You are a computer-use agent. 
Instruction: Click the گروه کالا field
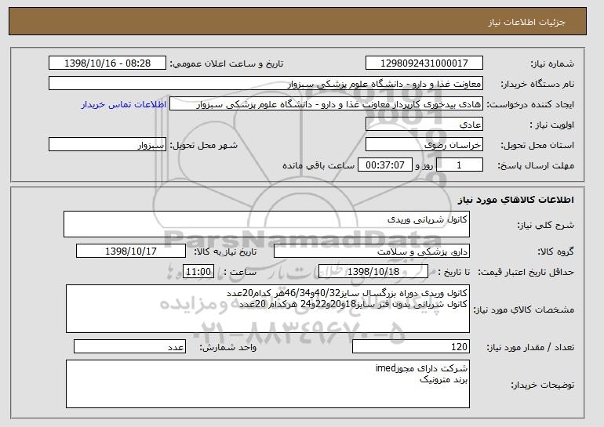372,251
